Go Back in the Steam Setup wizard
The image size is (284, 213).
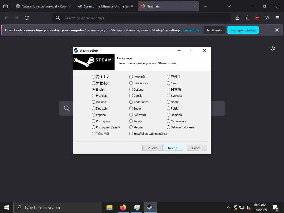(x=152, y=148)
